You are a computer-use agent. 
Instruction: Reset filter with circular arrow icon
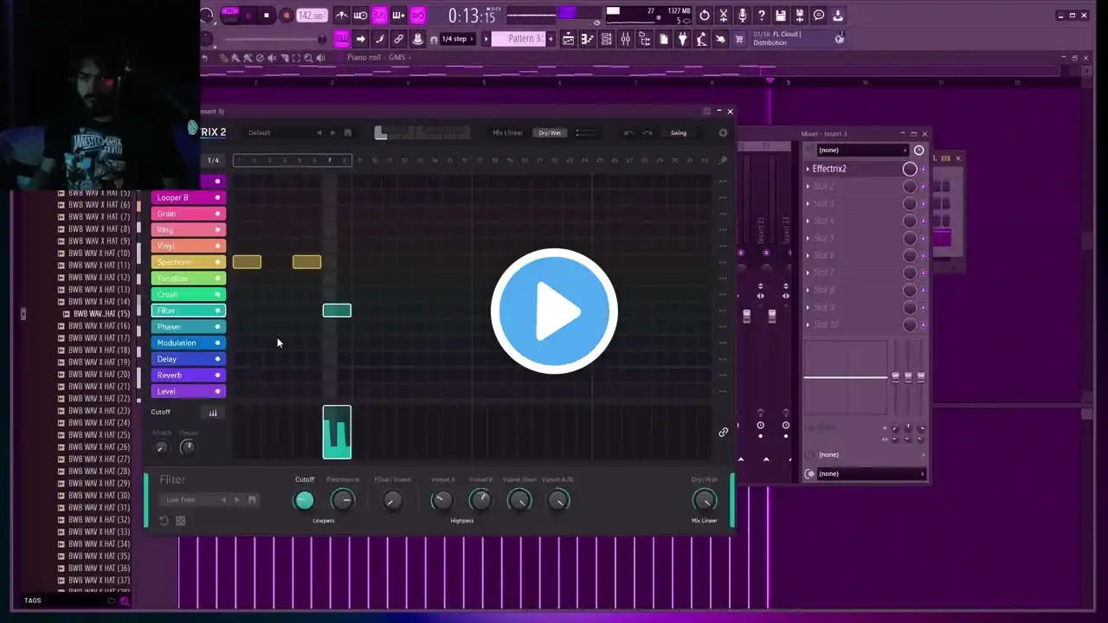click(164, 521)
